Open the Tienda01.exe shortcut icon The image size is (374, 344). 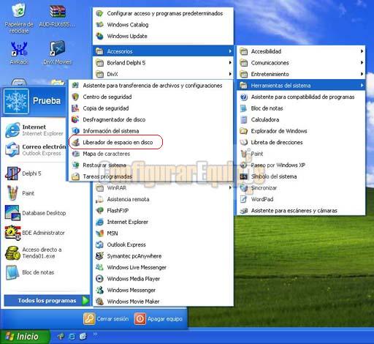pyautogui.click(x=12, y=253)
